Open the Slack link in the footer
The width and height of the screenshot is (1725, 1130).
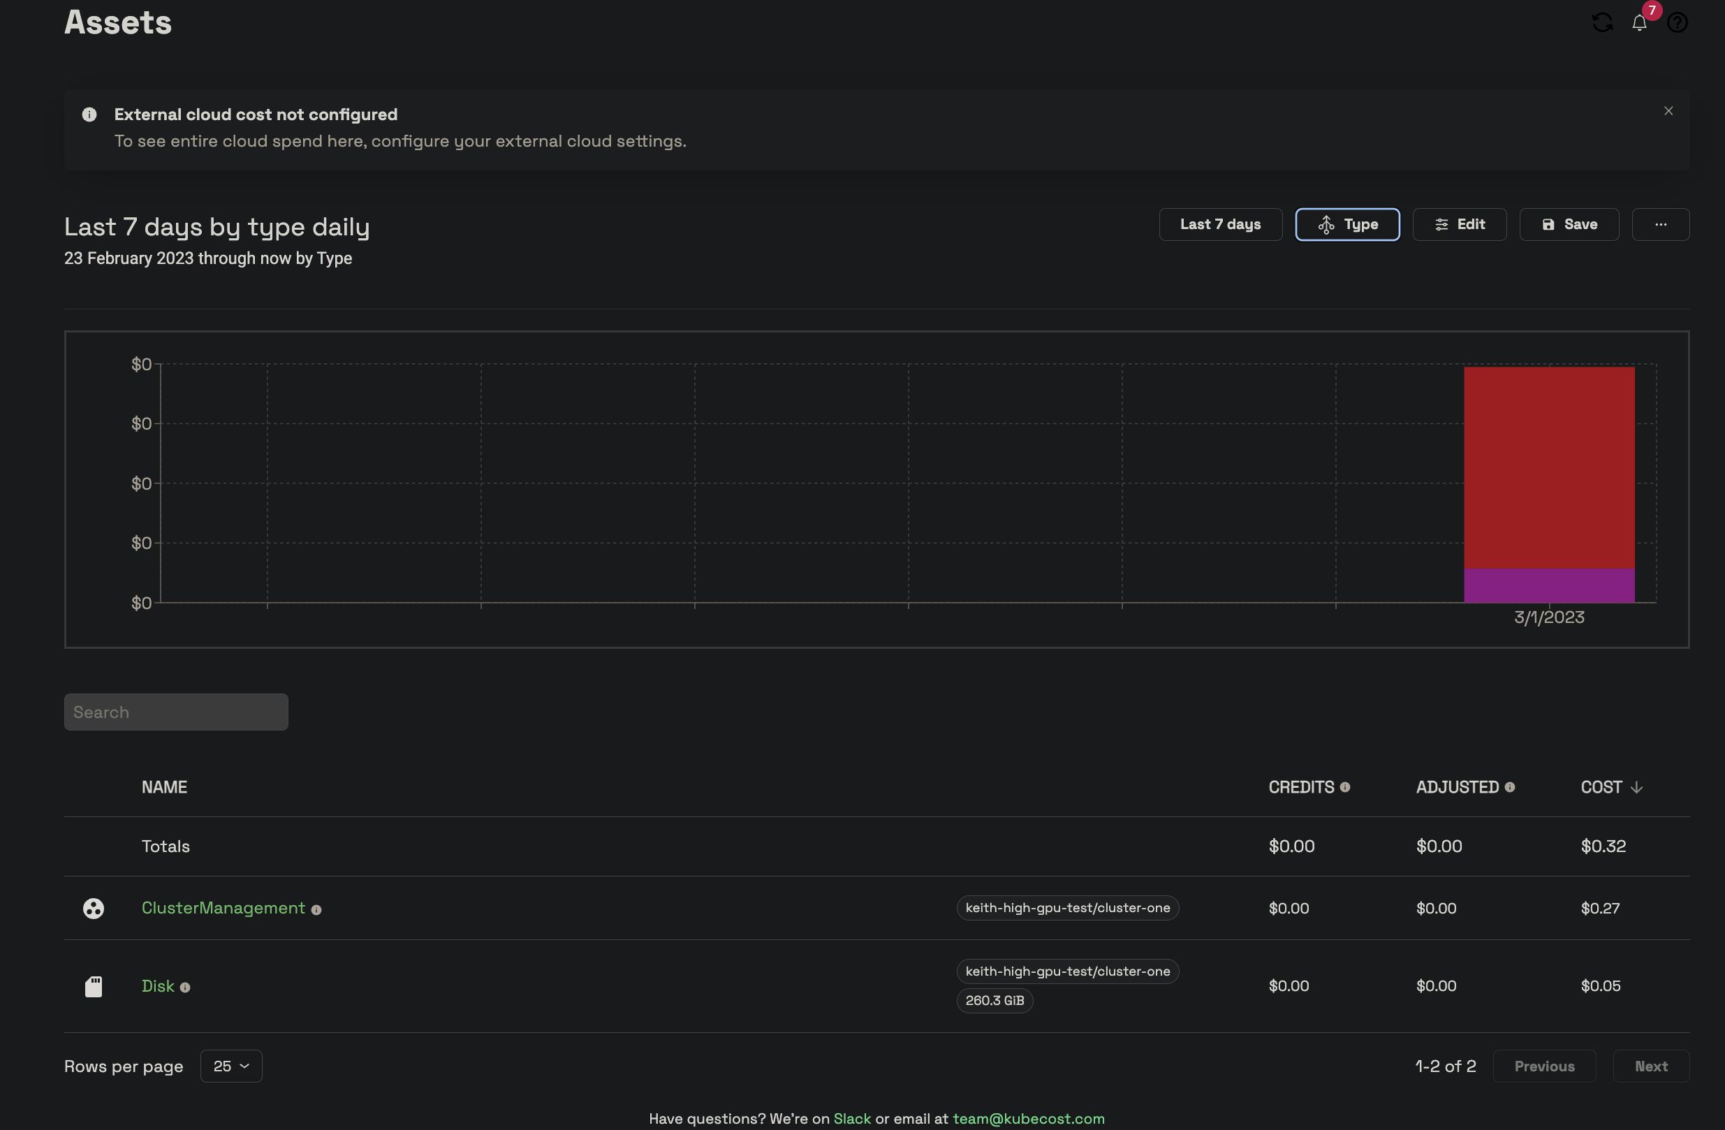(x=853, y=1118)
